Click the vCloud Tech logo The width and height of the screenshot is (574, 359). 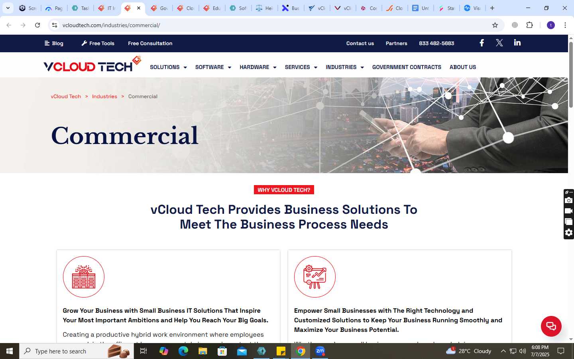92,64
